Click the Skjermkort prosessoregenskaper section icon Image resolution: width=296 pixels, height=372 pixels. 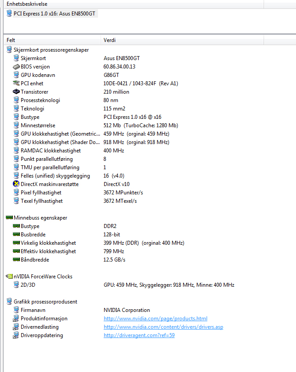[9, 49]
